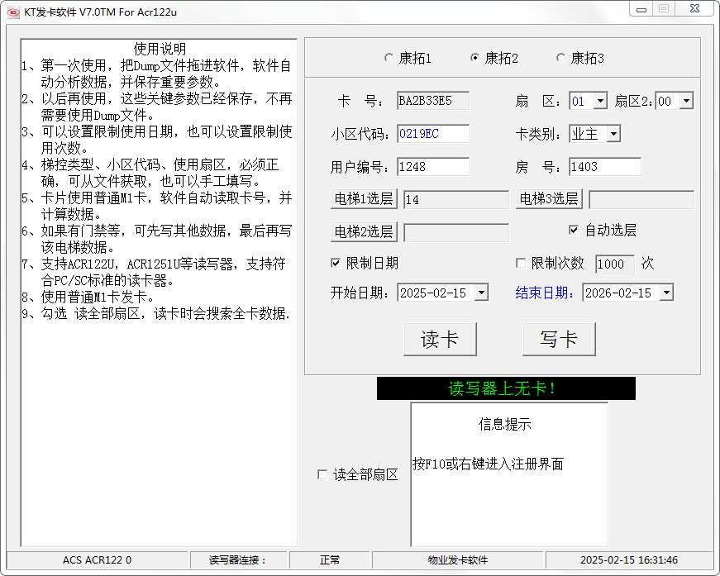Click the empty 电梯3 floor field
Image resolution: width=720 pixels, height=576 pixels.
click(641, 200)
